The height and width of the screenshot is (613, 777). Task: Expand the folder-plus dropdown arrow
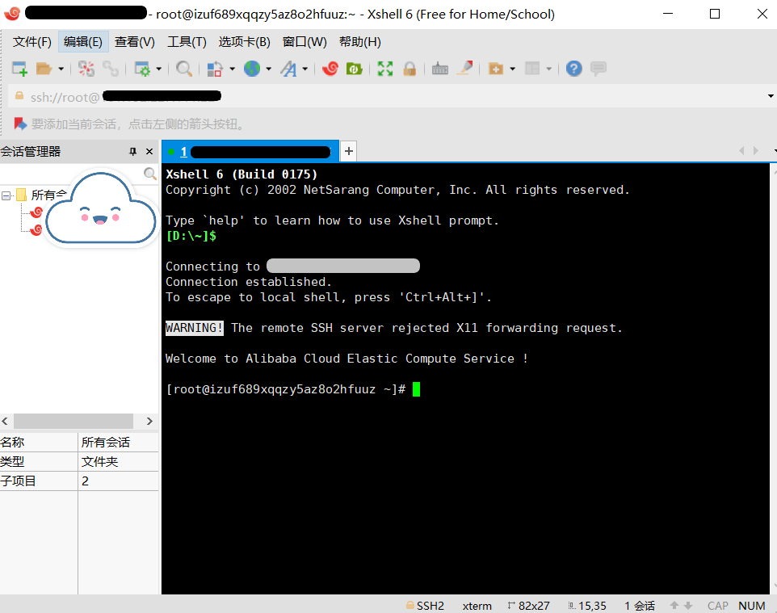(x=512, y=69)
